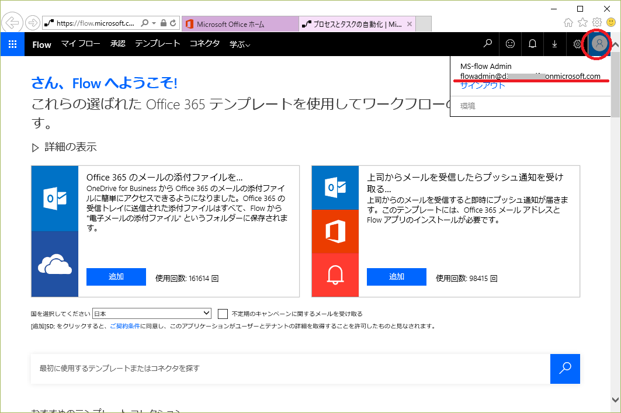Click the red notification bell tile

[335, 275]
